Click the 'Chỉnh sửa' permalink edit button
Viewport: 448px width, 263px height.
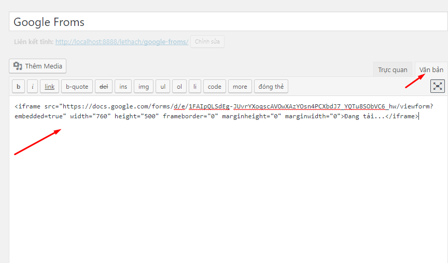coord(207,41)
